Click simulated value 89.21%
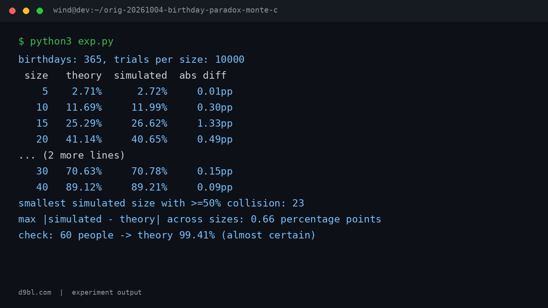548x308 pixels. click(x=149, y=187)
